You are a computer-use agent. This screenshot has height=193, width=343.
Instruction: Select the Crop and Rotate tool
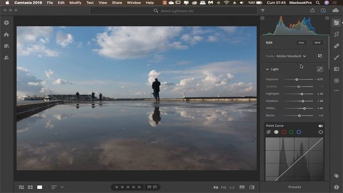pos(337,34)
